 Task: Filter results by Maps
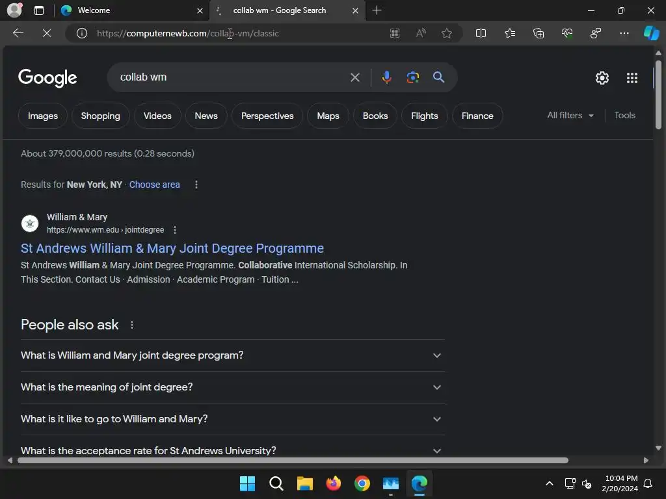coord(328,116)
